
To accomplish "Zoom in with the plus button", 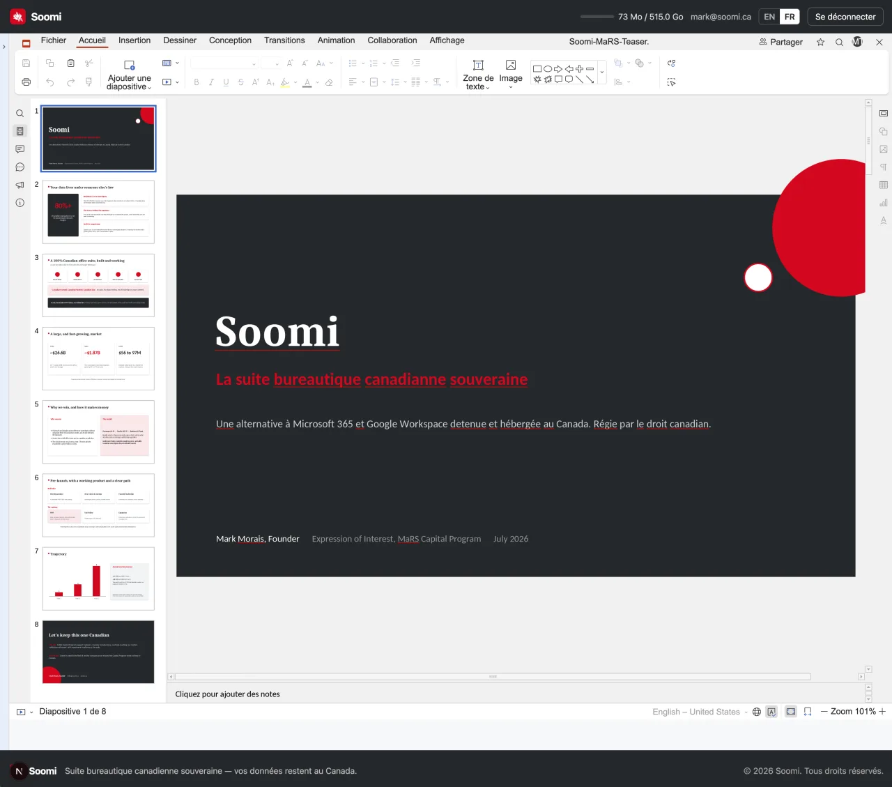I will click(x=882, y=712).
